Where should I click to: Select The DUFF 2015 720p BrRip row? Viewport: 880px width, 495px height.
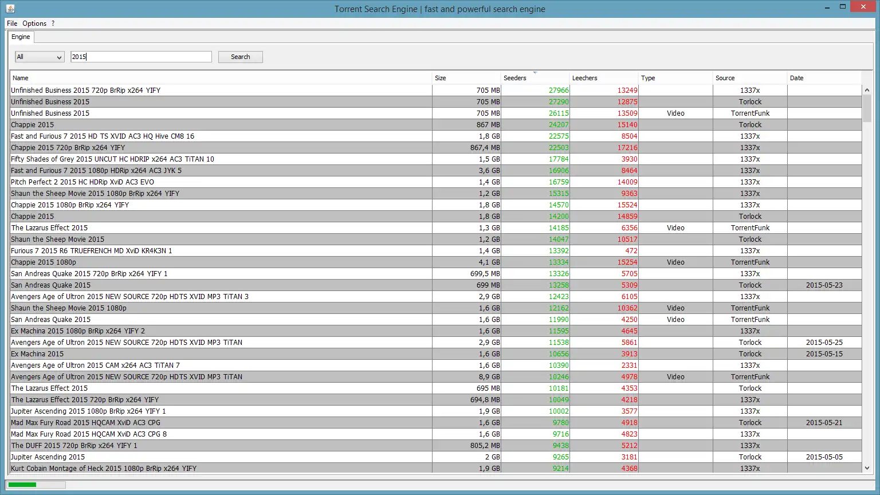[x=436, y=445]
